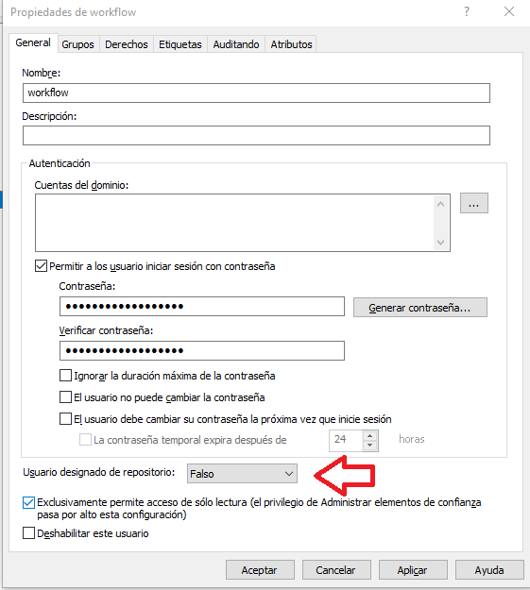530x590 pixels.
Task: Switch to the Grupos tab
Action: click(77, 44)
